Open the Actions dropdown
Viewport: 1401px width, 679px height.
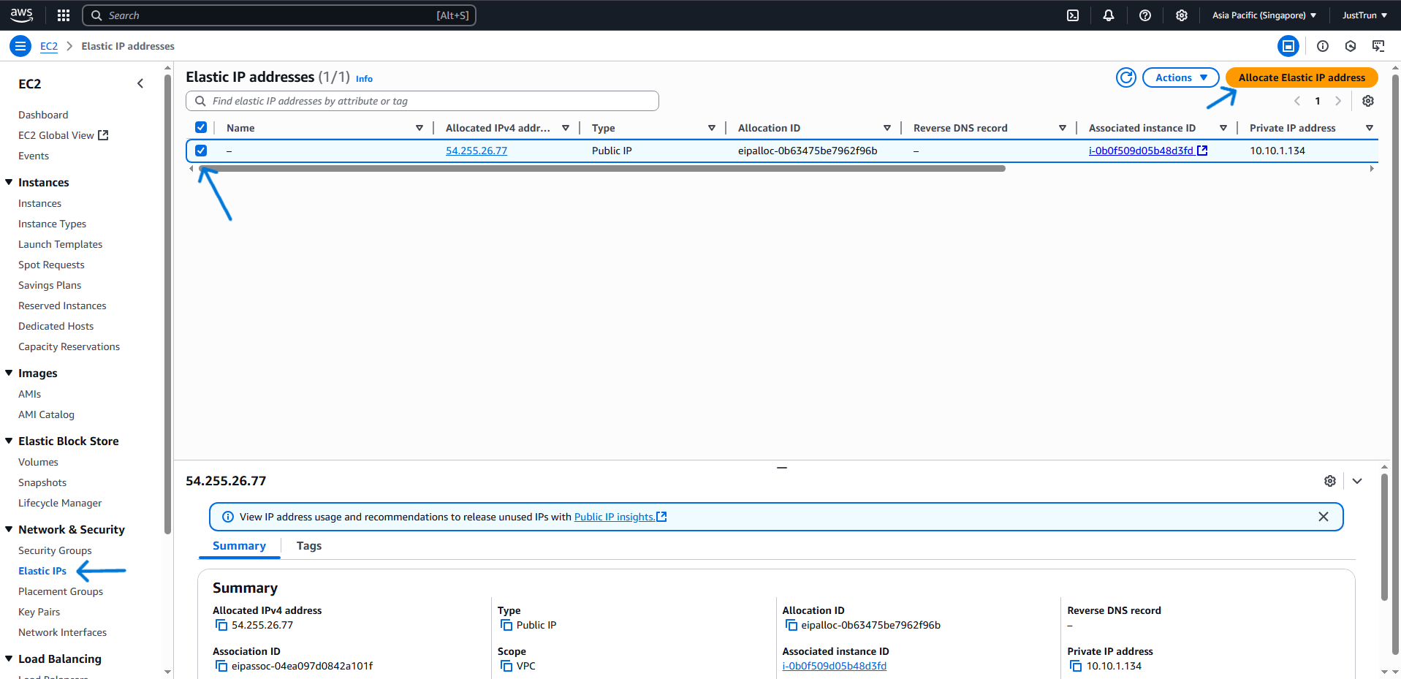click(x=1181, y=77)
